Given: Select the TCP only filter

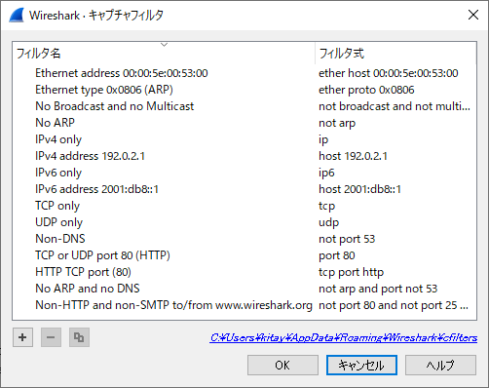Looking at the screenshot, I should 57,206.
